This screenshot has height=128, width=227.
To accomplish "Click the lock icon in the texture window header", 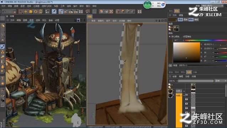I will 78,20.
